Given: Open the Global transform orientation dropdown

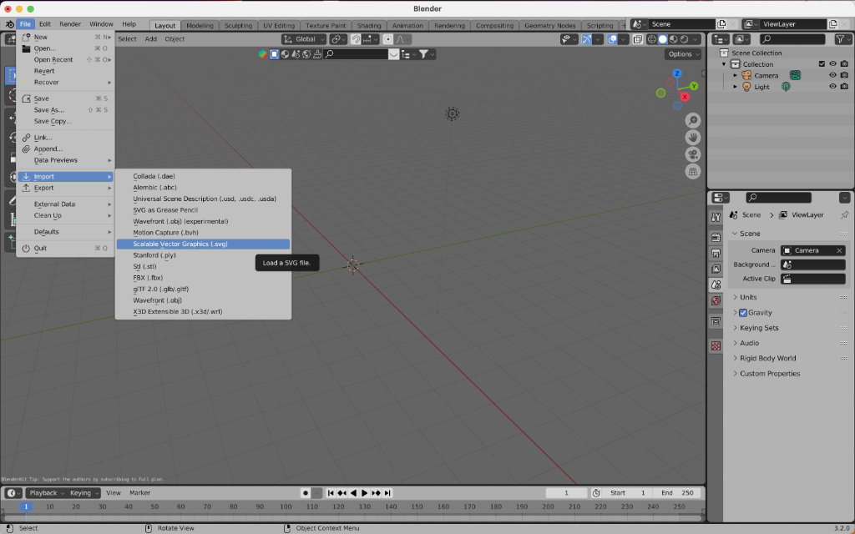Looking at the screenshot, I should 304,39.
